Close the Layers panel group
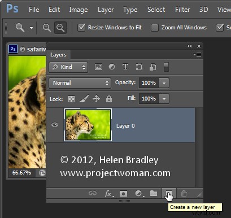Image resolution: width=231 pixels, height=218 pixels. click(199, 46)
